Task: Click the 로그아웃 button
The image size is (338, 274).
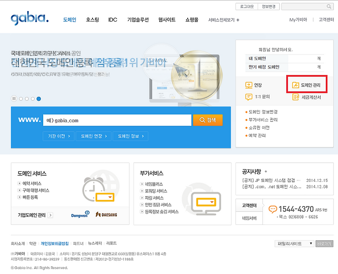Action: click(247, 7)
